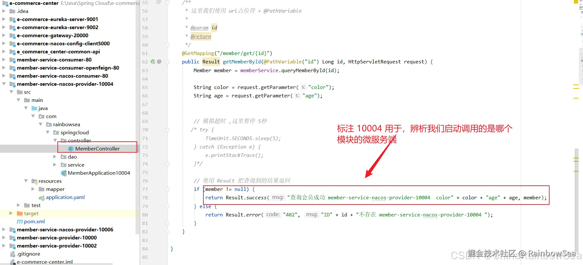
Task: Click e-commerce-nacos-config-client5000 module icon
Action: [12, 44]
